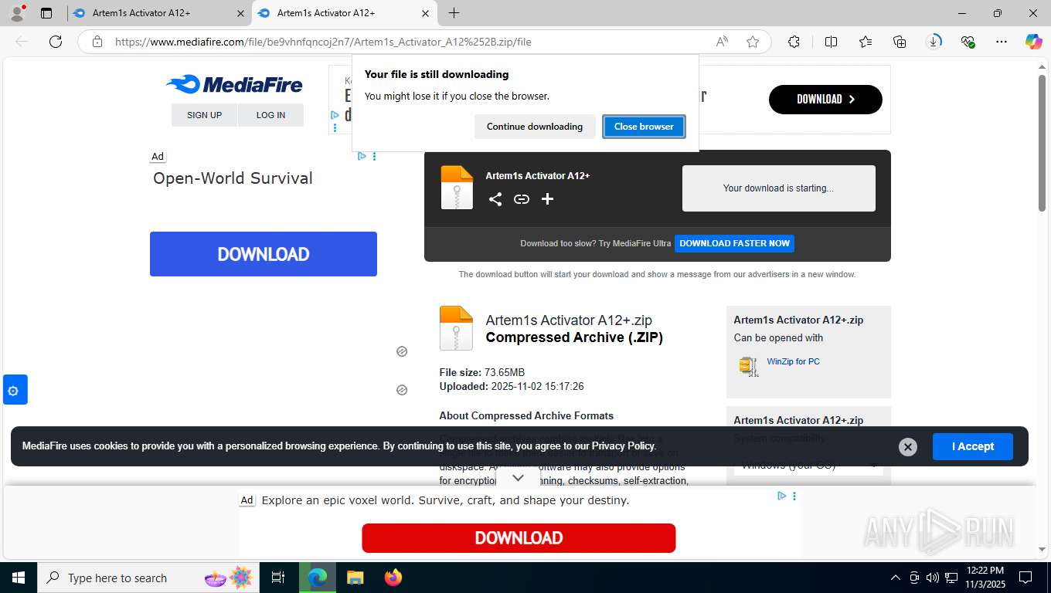The image size is (1051, 593).
Task: Open File Explorer from the taskbar
Action: (355, 578)
